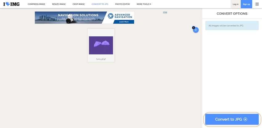
Task: Close the ad using the AdChoices icon
Action: pyautogui.click(x=165, y=13)
